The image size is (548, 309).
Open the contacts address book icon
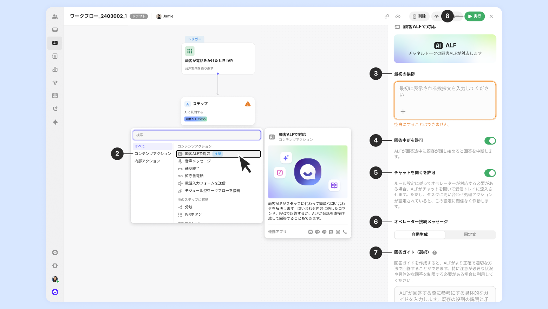(x=55, y=56)
